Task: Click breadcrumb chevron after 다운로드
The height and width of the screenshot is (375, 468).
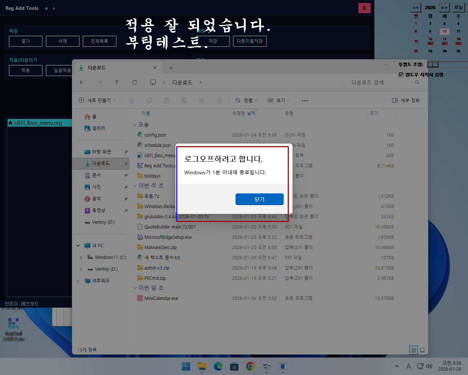Action: [x=200, y=82]
